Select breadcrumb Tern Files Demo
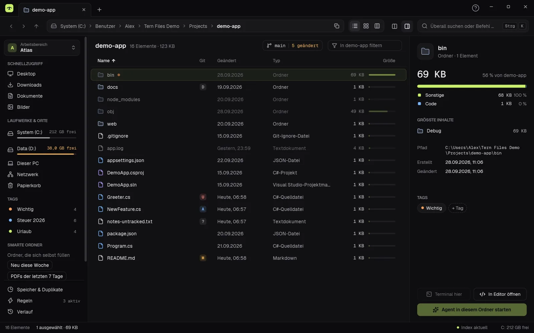This screenshot has height=333, width=534. point(162,26)
